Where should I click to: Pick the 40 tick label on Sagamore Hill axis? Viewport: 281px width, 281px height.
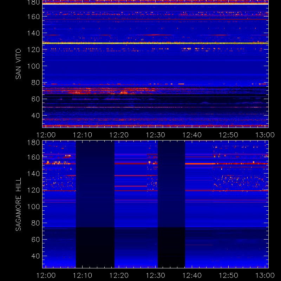pos(35,256)
